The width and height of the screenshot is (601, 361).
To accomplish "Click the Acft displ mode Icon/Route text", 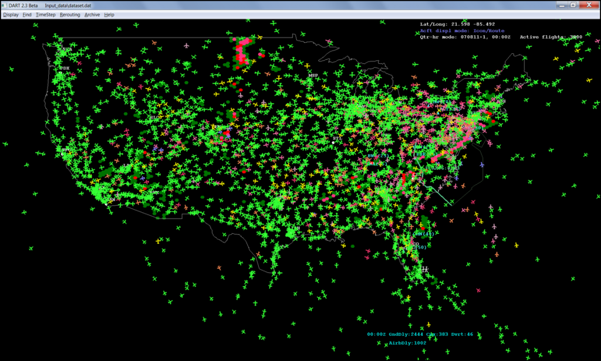I will (462, 30).
